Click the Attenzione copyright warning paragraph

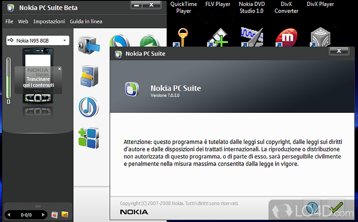point(233,153)
